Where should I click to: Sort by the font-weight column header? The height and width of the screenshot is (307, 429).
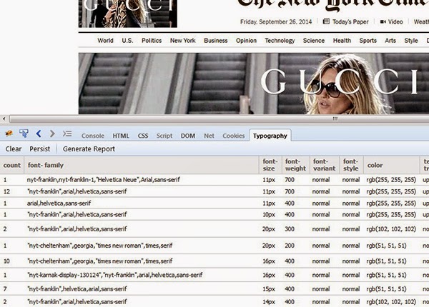tap(296, 165)
